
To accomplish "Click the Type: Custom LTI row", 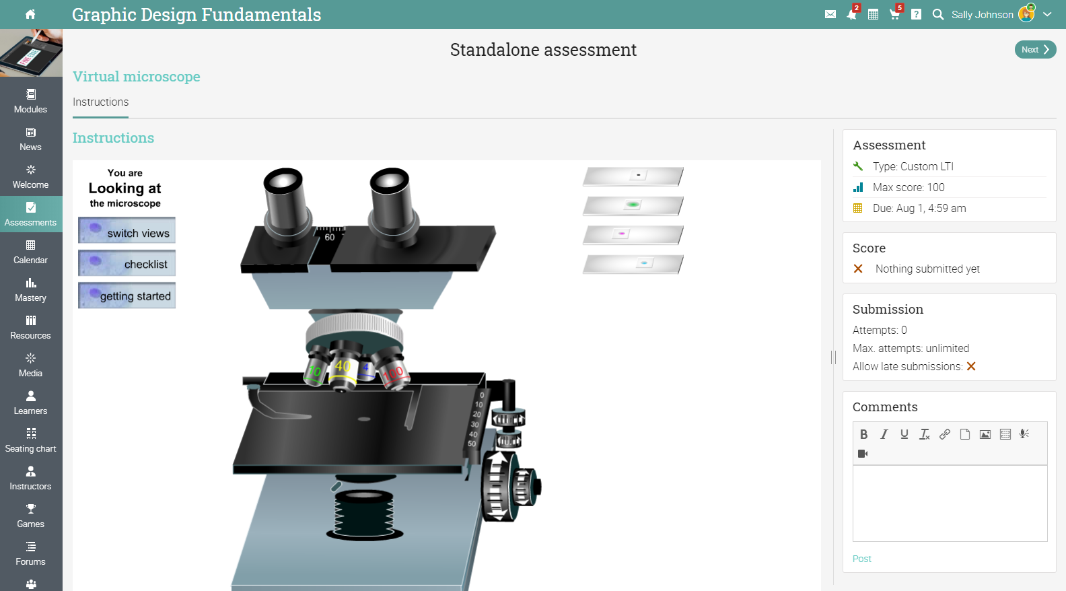I will point(950,166).
